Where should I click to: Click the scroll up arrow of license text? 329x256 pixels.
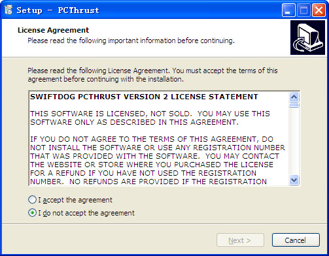(x=294, y=97)
